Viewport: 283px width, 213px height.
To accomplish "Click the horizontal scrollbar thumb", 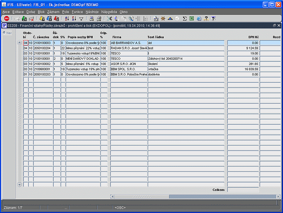I will 142,196.
